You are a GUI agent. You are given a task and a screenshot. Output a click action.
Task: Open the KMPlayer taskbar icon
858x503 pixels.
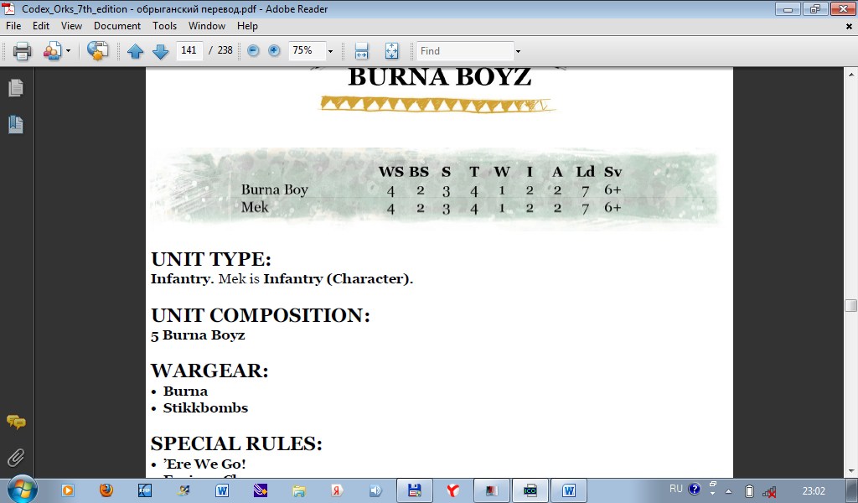click(x=144, y=490)
